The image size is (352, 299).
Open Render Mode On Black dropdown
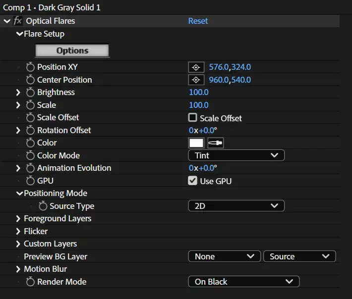coord(244,282)
